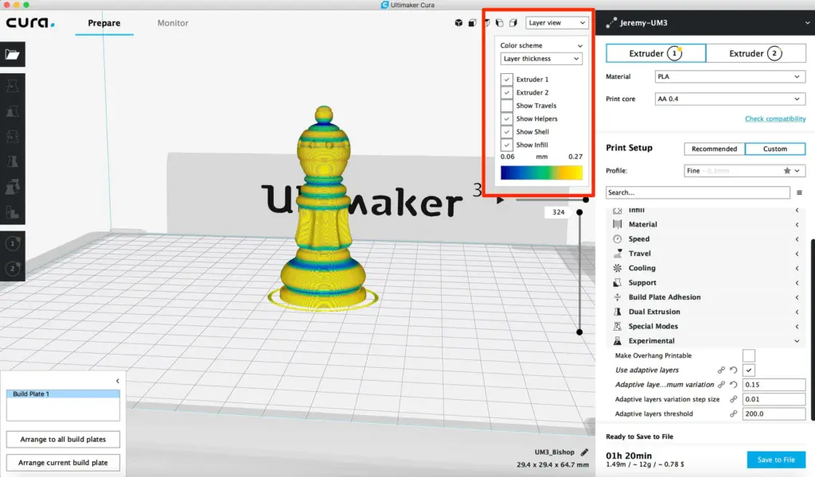
Task: Switch to the Monitor tab
Action: (x=172, y=23)
